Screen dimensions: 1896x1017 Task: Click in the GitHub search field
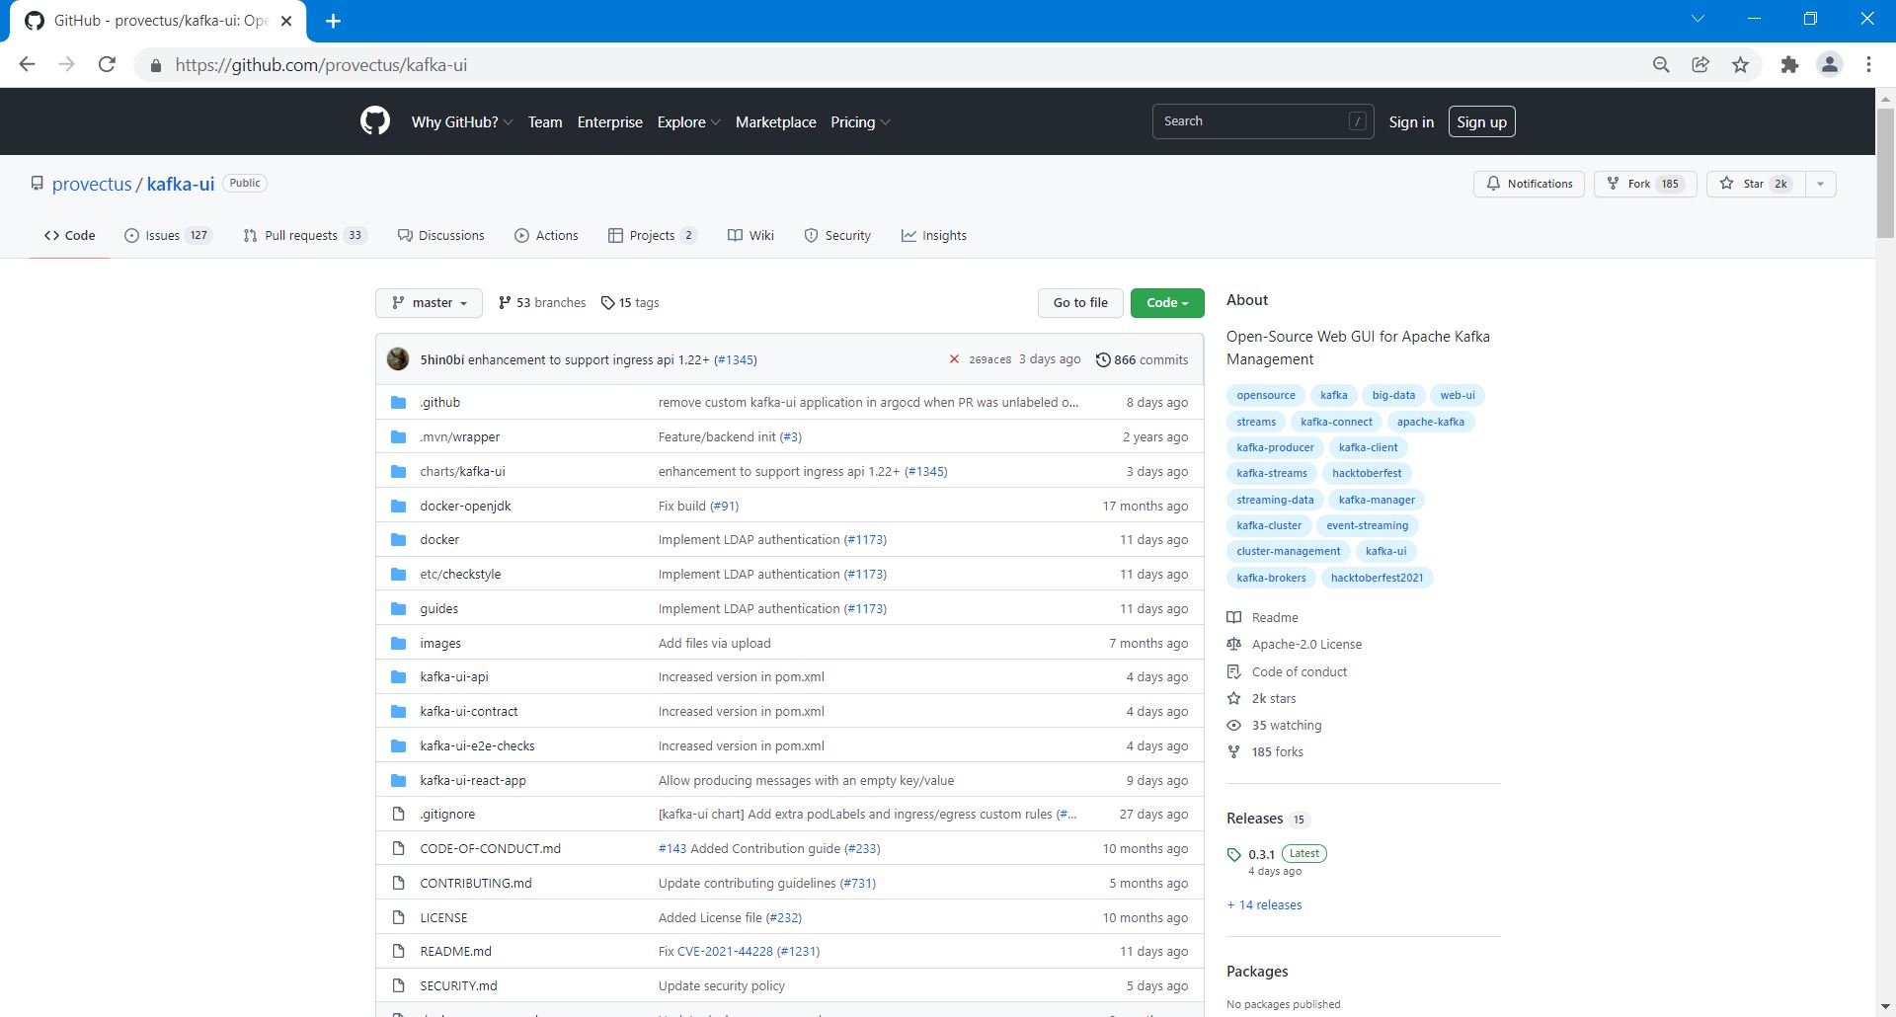[1251, 121]
